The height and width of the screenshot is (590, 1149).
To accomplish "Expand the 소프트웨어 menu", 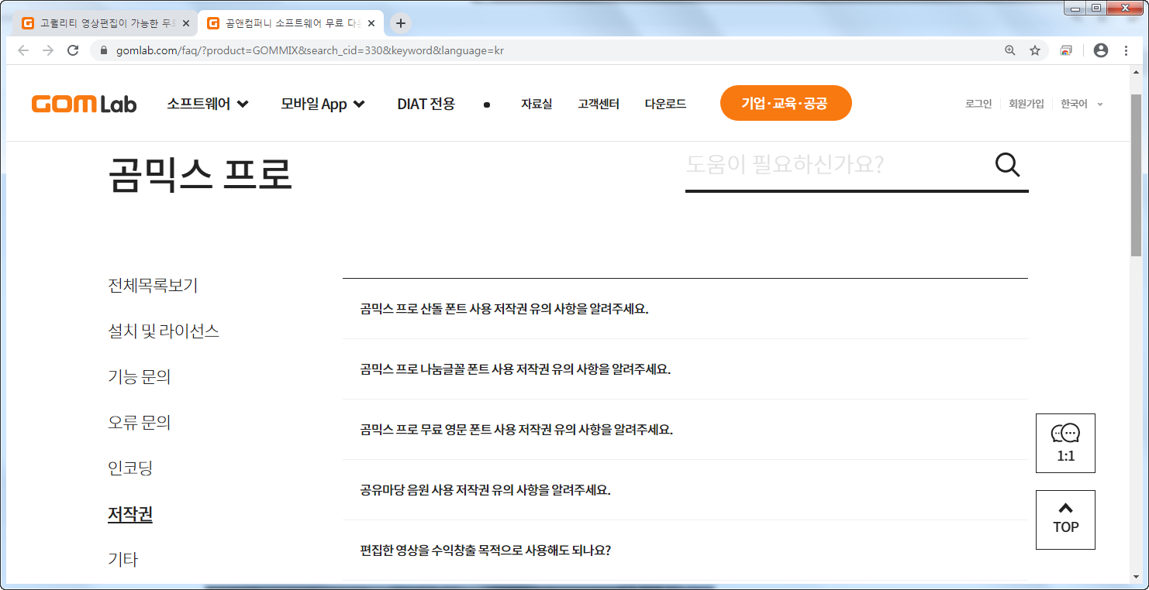I will click(x=208, y=104).
